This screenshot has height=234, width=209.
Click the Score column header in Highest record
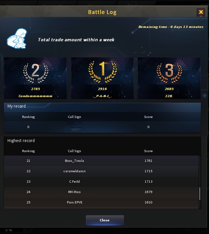click(148, 151)
